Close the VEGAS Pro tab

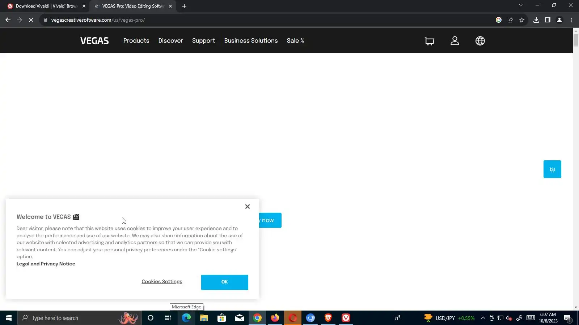pos(170,6)
